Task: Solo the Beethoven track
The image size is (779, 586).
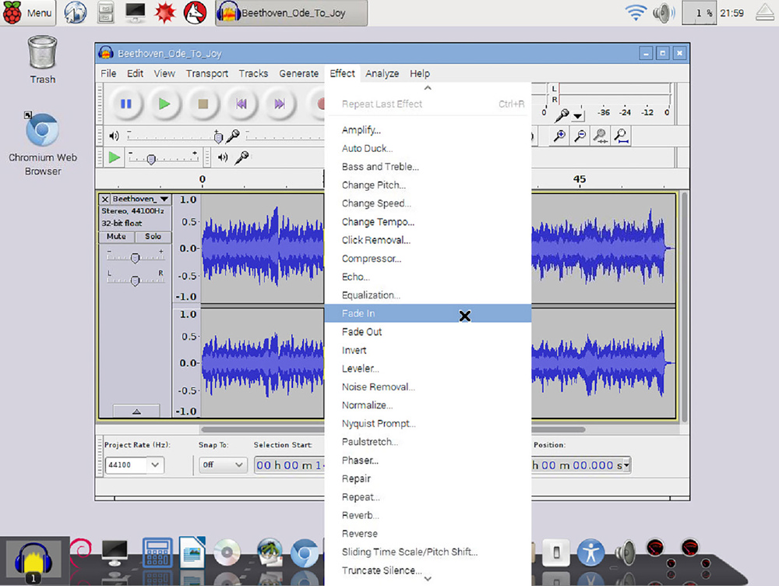Action: tap(153, 237)
